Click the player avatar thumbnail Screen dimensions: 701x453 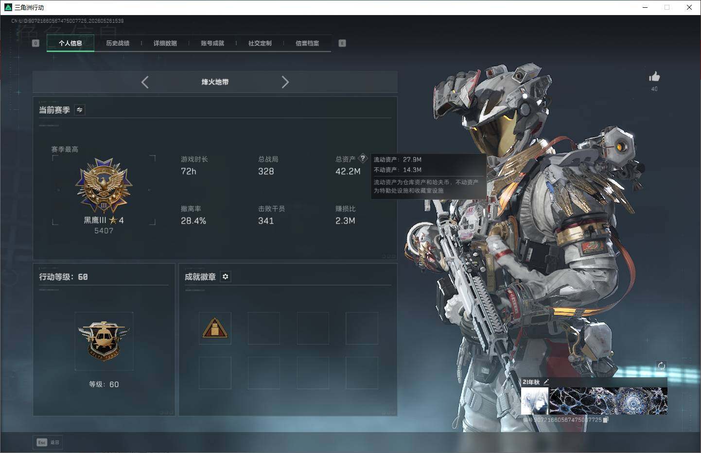[x=534, y=401]
